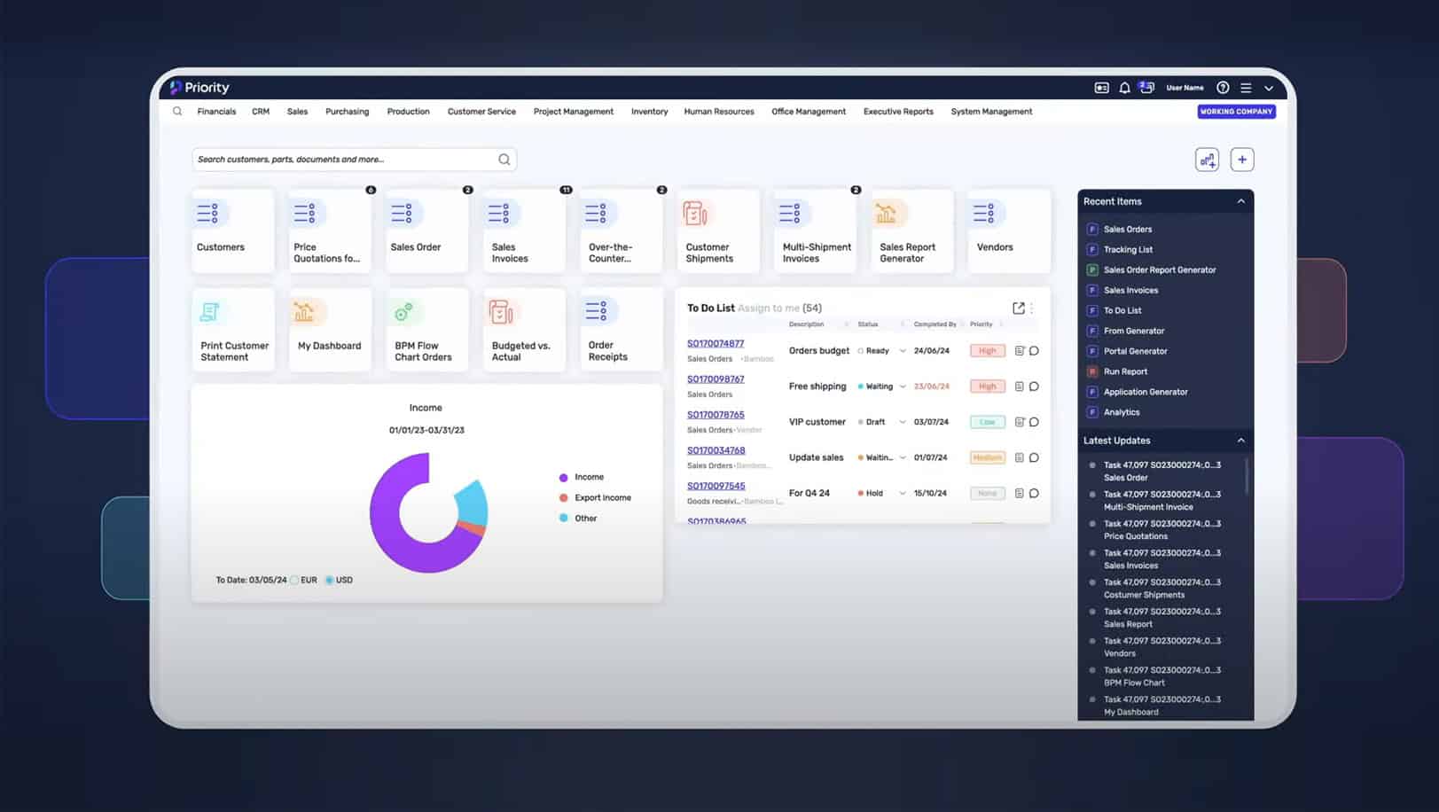Open the Budgeted vs. Actual tile
Viewport: 1439px width, 812px height.
tap(524, 329)
